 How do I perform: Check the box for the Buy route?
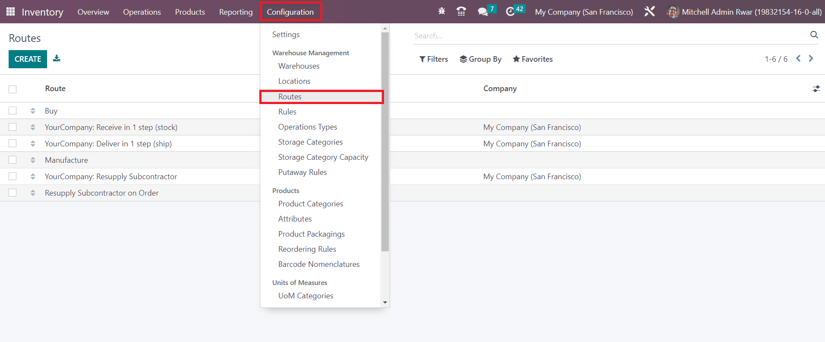pos(13,111)
